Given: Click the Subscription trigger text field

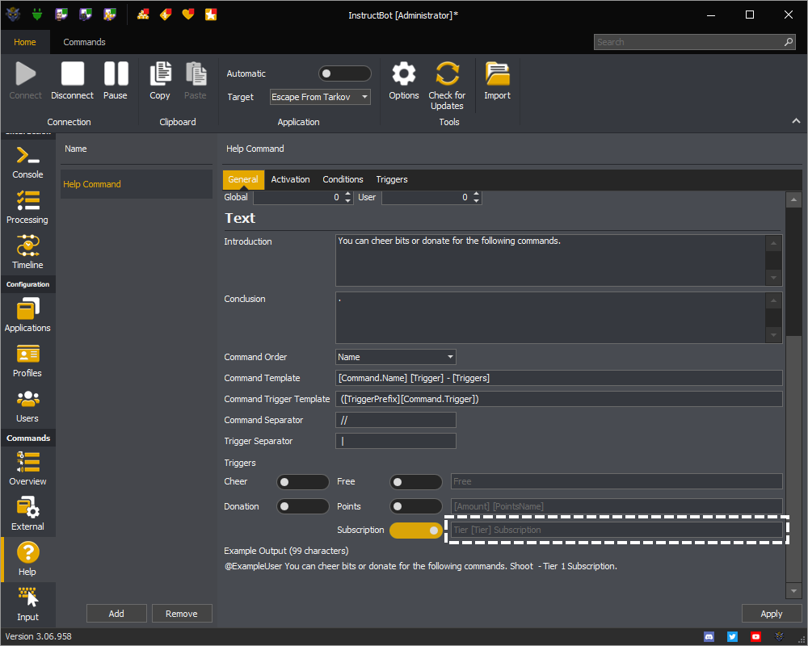Looking at the screenshot, I should 617,530.
